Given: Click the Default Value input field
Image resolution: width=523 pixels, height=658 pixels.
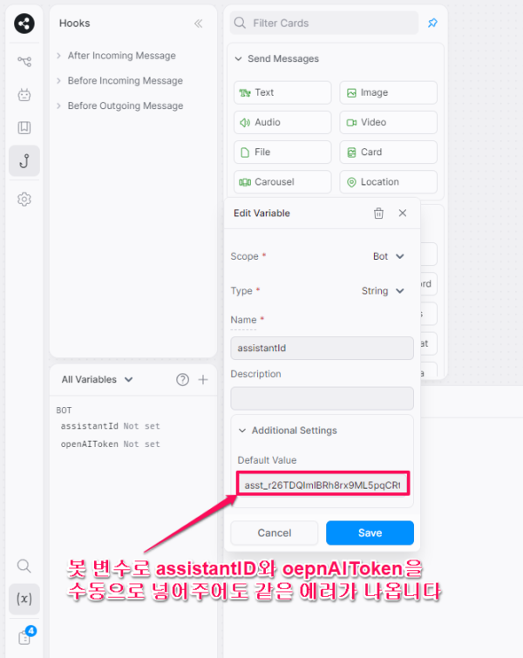Looking at the screenshot, I should 323,484.
